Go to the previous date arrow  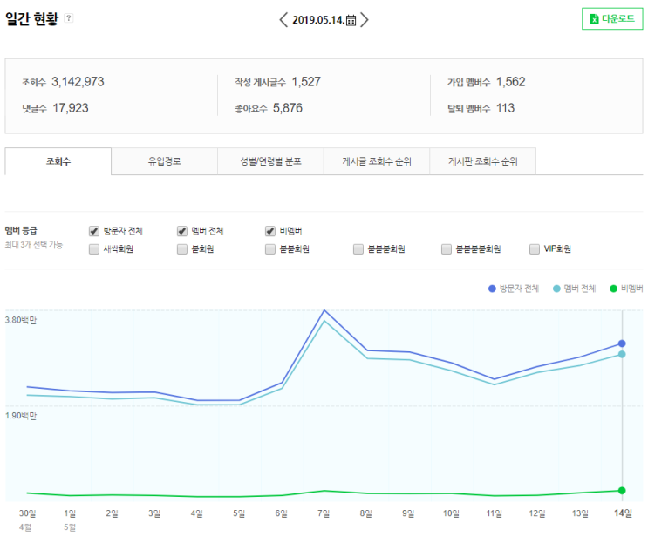tap(283, 19)
